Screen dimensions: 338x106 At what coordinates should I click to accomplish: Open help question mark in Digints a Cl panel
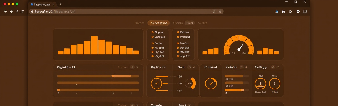[138, 67]
